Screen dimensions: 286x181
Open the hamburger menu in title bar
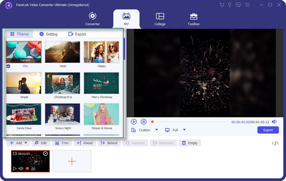[x=247, y=5]
